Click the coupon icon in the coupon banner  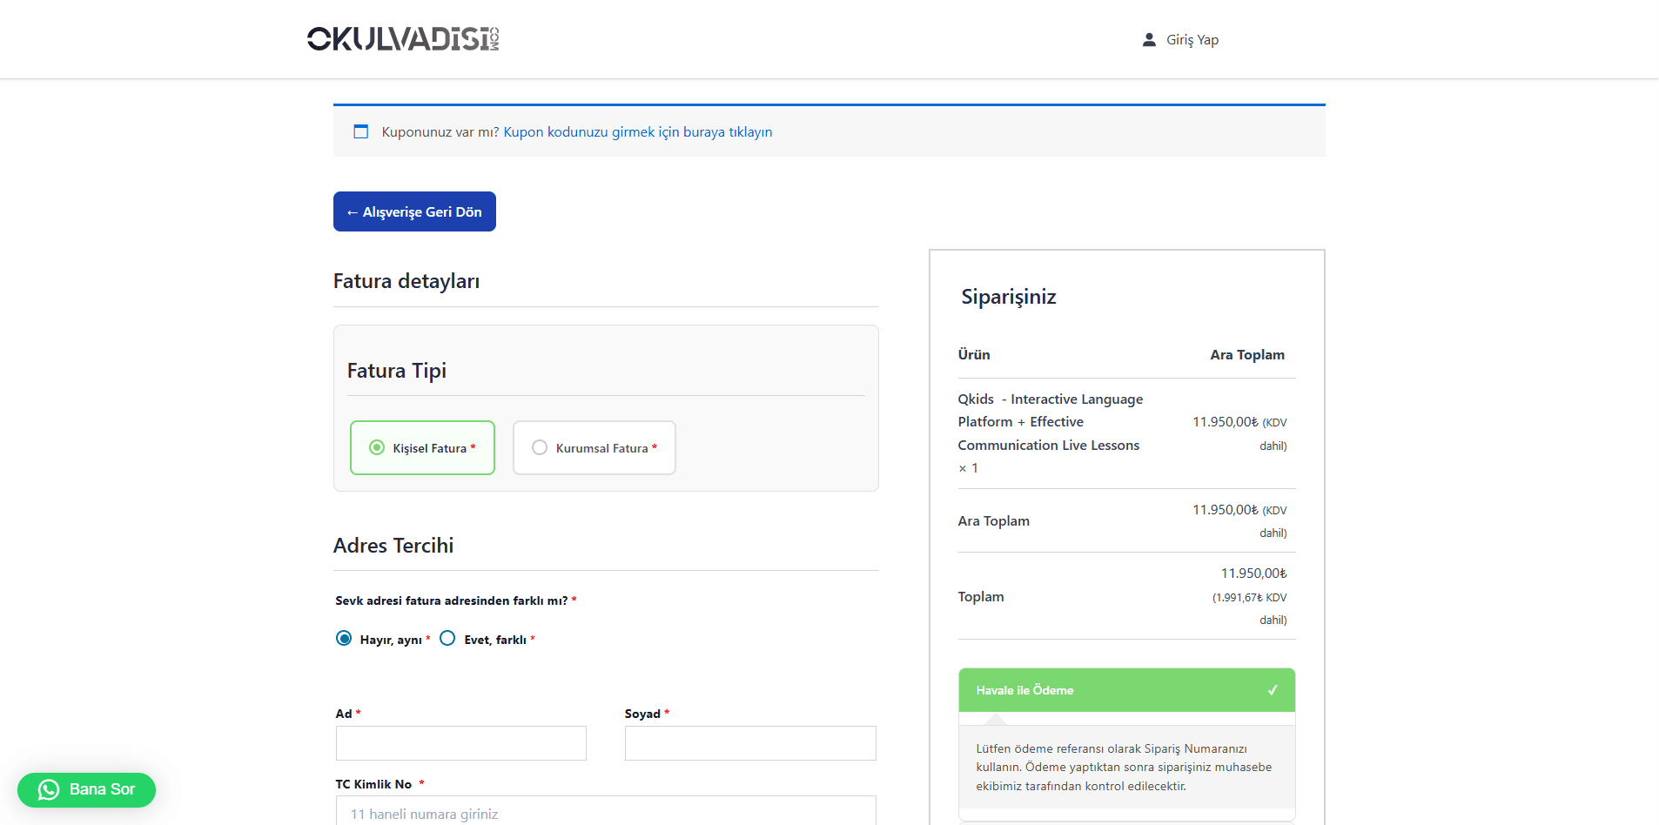coord(361,131)
